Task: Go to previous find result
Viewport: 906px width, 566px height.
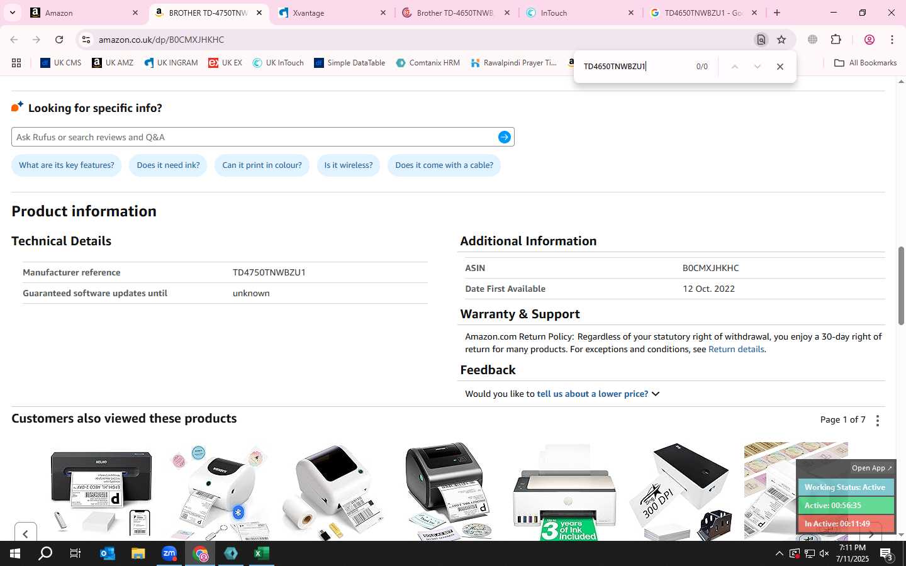Action: pos(734,67)
